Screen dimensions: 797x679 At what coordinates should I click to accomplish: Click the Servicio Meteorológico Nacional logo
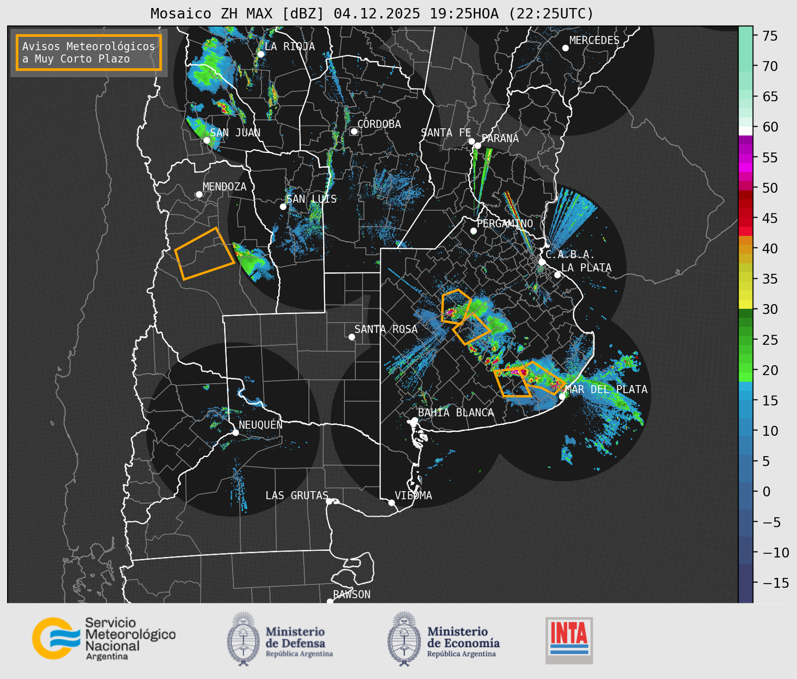tap(104, 638)
